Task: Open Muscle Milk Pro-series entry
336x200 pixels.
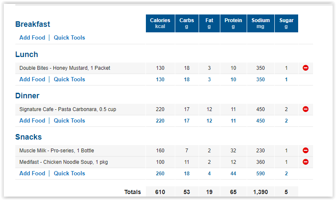Action: click(57, 151)
